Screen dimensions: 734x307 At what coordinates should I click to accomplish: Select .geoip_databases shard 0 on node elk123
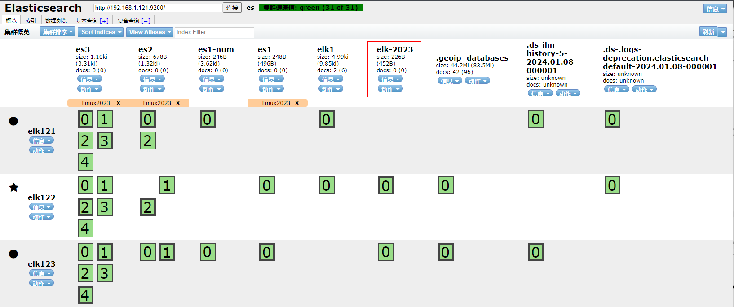446,252
